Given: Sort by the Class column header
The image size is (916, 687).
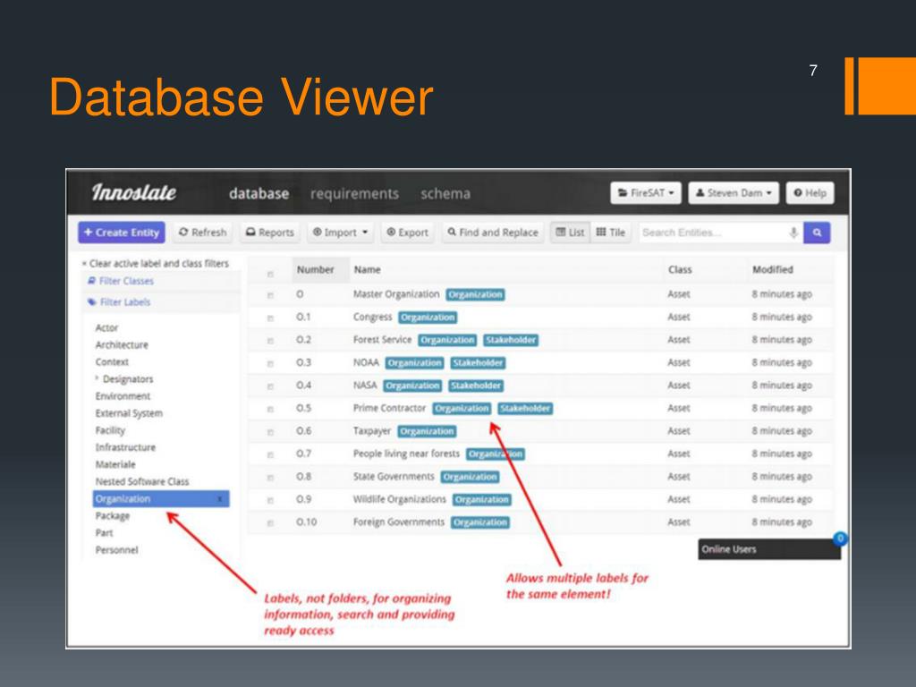Looking at the screenshot, I should pos(680,270).
